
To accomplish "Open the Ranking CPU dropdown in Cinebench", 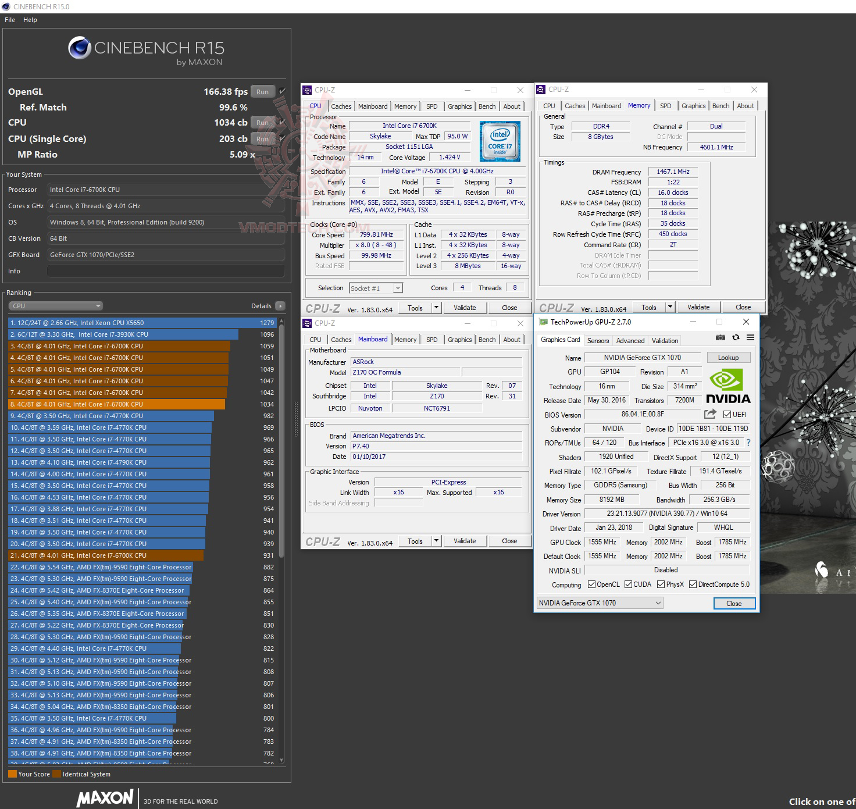I will coord(55,306).
